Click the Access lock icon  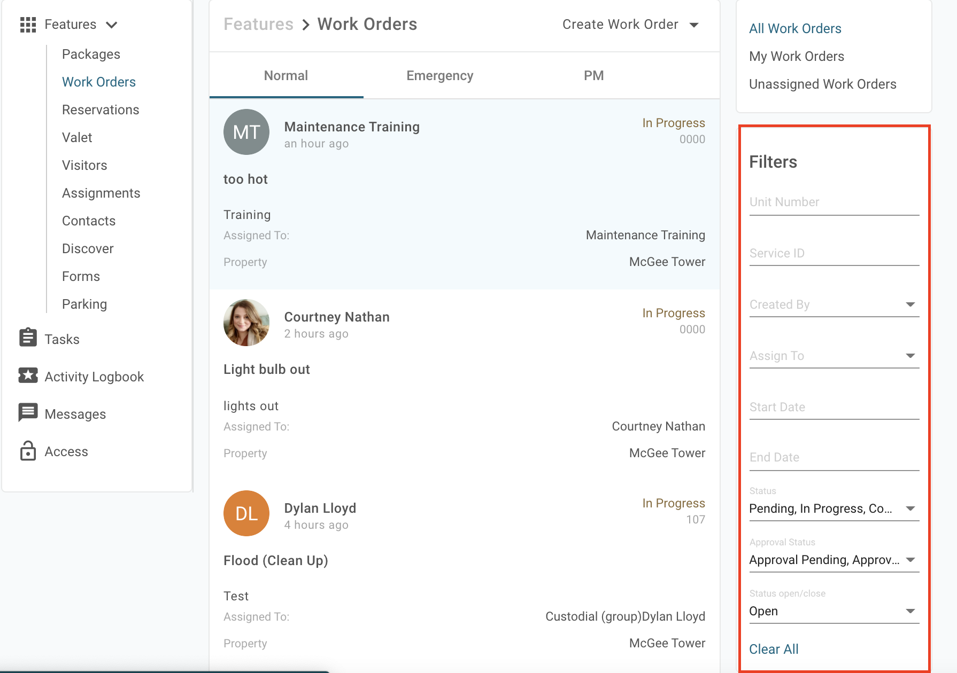click(28, 451)
